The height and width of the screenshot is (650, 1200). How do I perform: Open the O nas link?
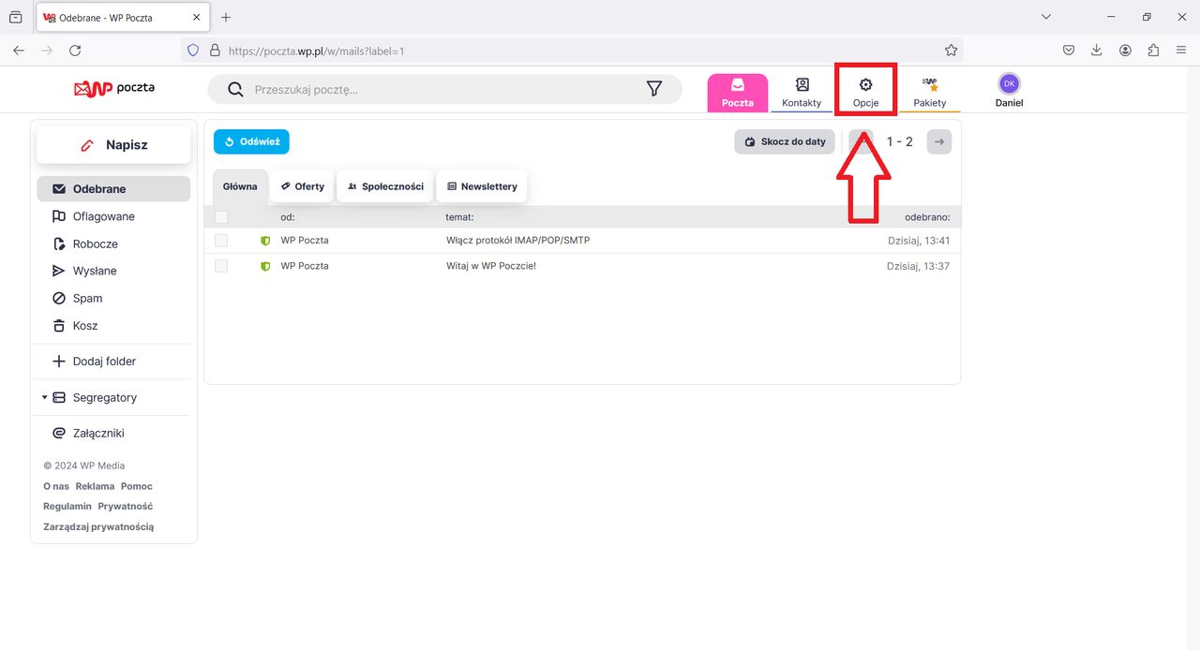[x=56, y=486]
